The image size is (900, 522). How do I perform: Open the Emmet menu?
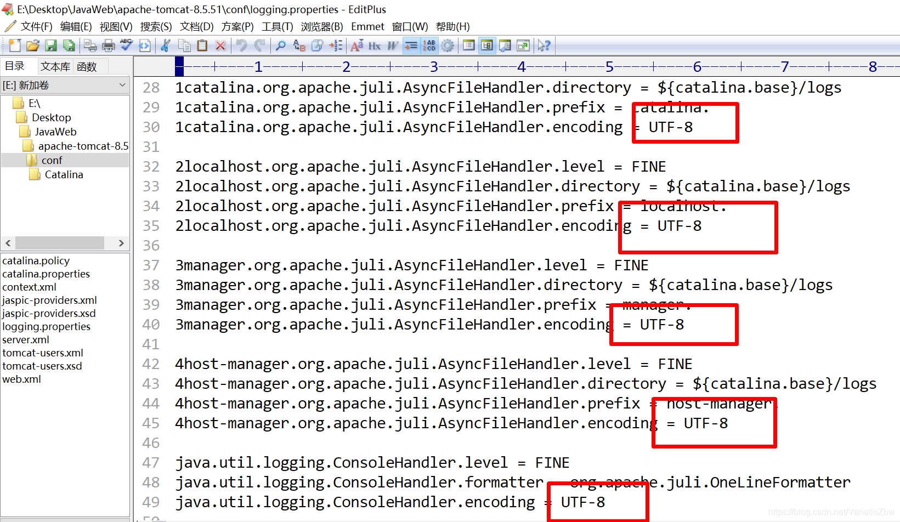click(367, 26)
